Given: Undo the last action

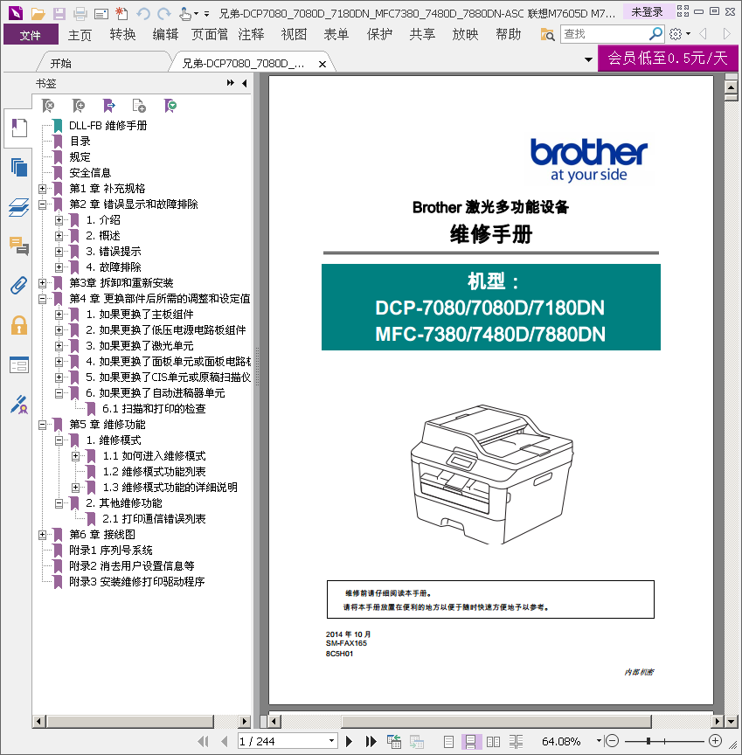Looking at the screenshot, I should 143,13.
